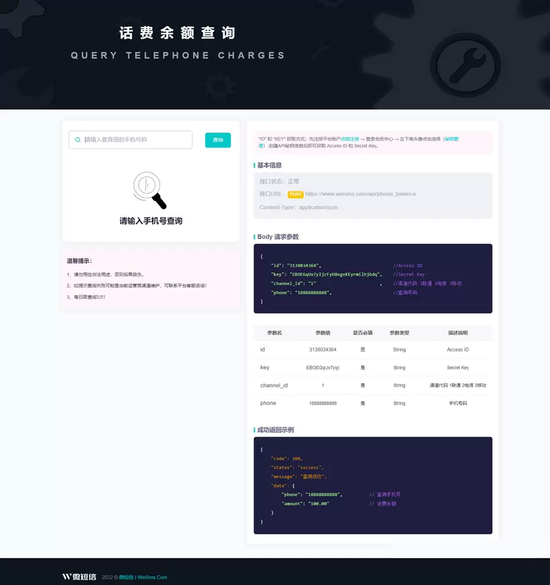
Task: Click the 话费余额查询 page title
Action: (x=177, y=33)
